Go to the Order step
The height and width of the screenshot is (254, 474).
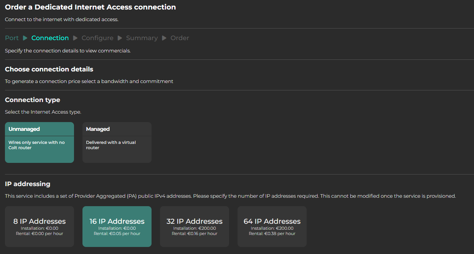click(x=180, y=38)
